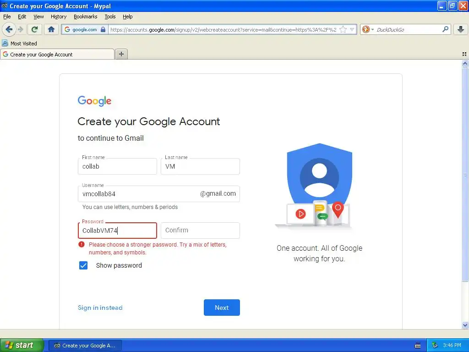Open the URL history dropdown arrow

click(x=352, y=29)
